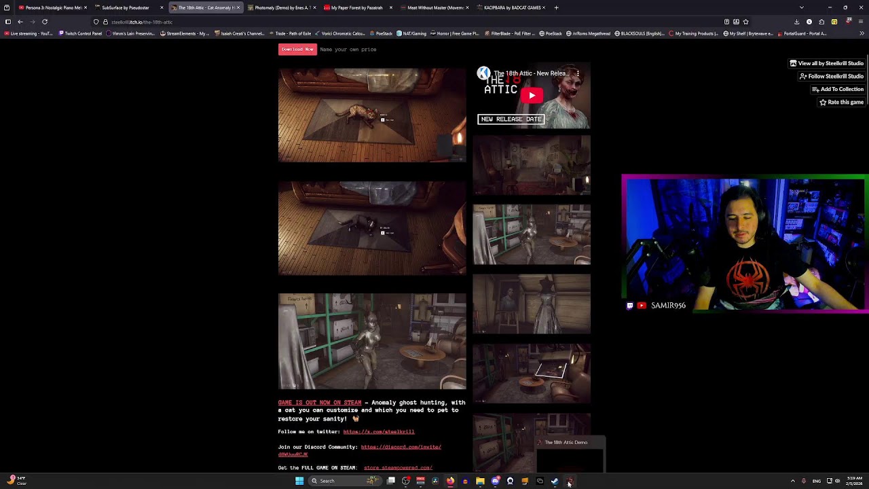Open the store.steampowered.com full game link
The width and height of the screenshot is (869, 489).
point(398,468)
